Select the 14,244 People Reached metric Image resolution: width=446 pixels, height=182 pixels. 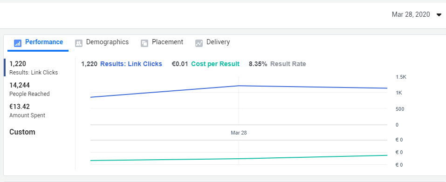pos(29,89)
